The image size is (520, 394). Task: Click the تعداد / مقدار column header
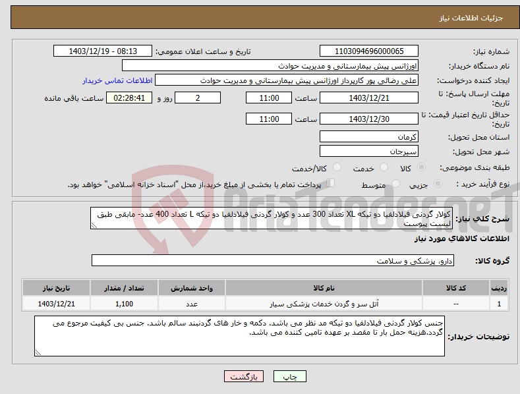click(x=124, y=288)
